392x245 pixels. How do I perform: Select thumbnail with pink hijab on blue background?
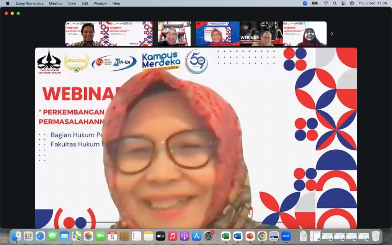[218, 34]
